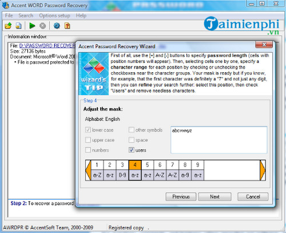Close the Password Recovery Wizard dialog
This screenshot has width=286, height=233.
pyautogui.click(x=264, y=45)
